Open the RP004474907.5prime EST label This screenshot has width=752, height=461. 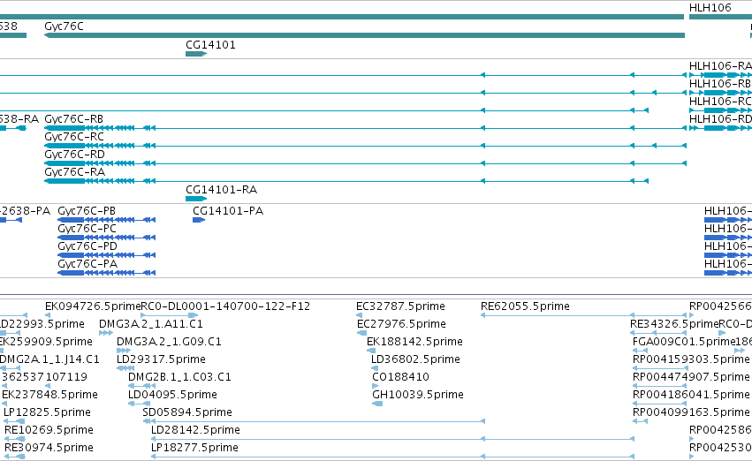pyautogui.click(x=691, y=378)
